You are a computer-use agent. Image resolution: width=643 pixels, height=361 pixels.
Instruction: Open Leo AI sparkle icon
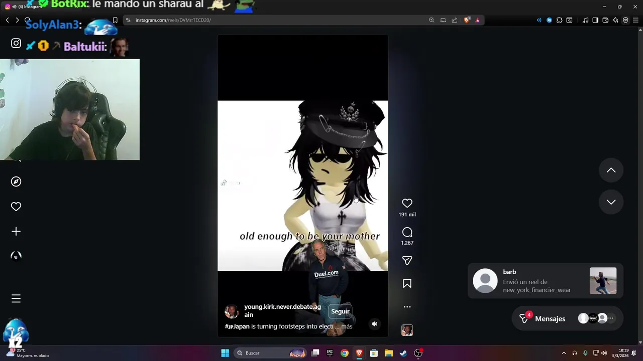click(x=615, y=20)
